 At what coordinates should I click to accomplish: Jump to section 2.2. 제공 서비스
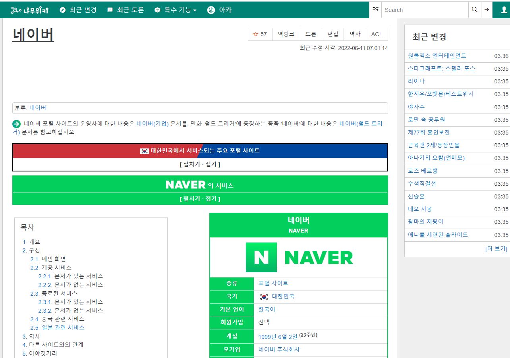51,268
